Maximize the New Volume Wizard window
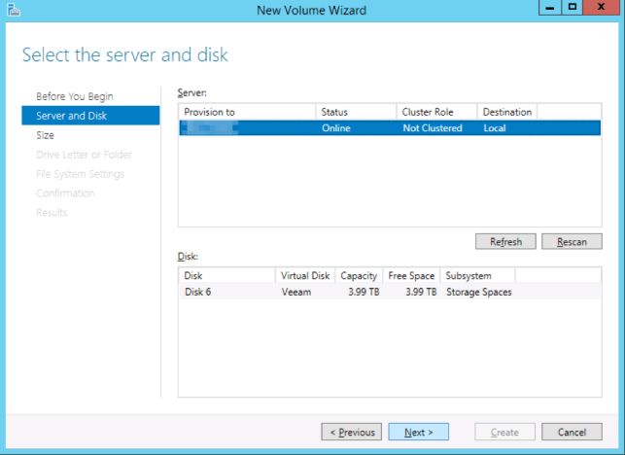Screen dimensions: 625x455 (x=573, y=9)
